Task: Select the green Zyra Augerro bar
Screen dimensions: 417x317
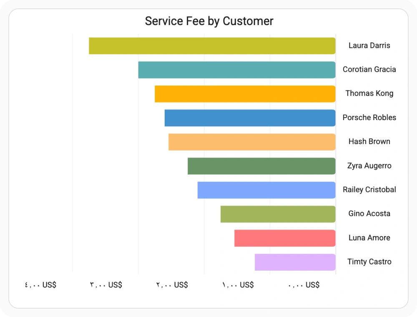Action: click(262, 166)
